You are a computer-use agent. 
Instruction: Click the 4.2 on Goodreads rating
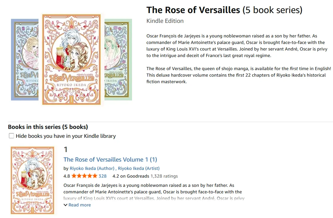tap(131, 176)
